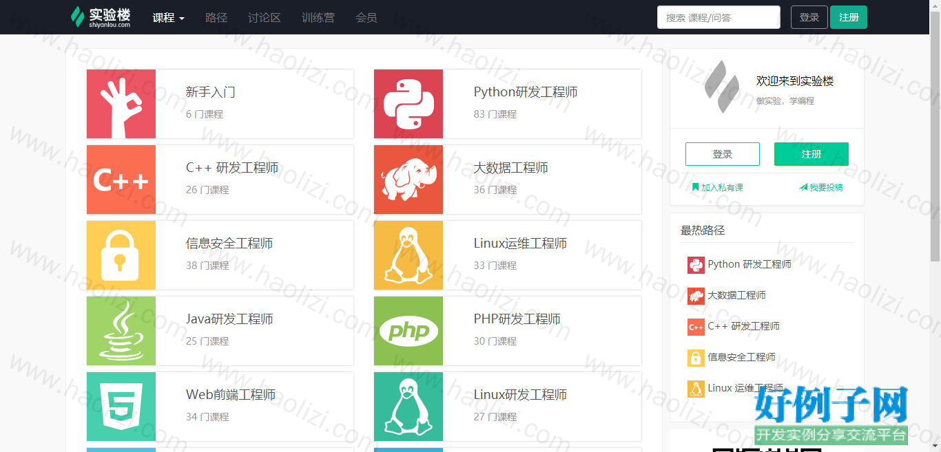This screenshot has width=941, height=452.
Task: Click the C++ icon on the course card
Action: (x=121, y=180)
